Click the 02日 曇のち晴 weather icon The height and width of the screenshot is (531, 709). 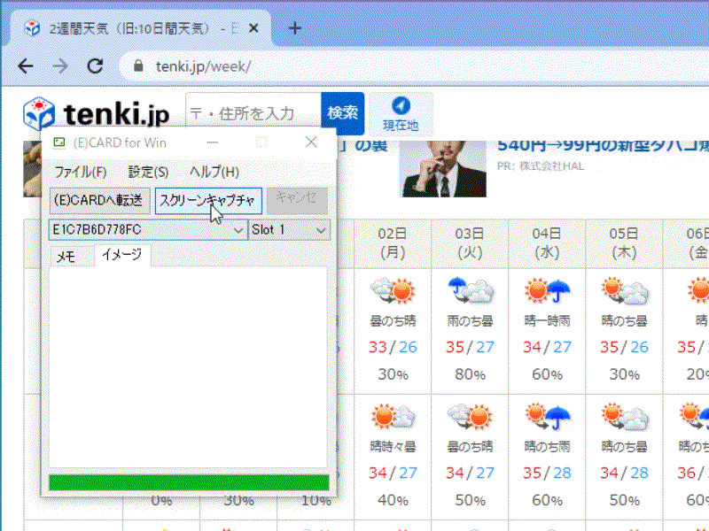[393, 291]
